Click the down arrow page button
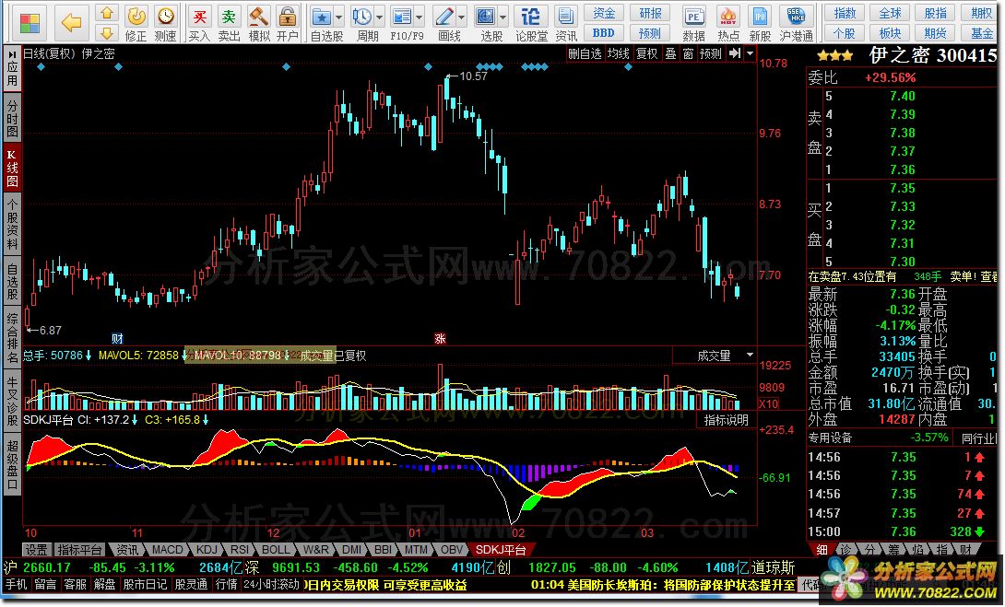The width and height of the screenshot is (1005, 607). [x=107, y=32]
